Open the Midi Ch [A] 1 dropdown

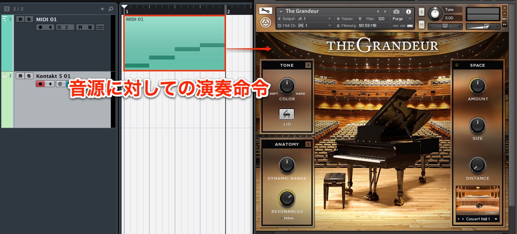330,25
